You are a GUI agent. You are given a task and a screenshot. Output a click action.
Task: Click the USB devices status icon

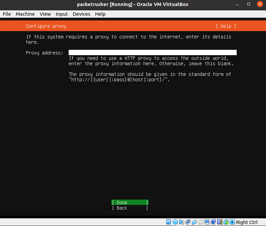coord(194,222)
